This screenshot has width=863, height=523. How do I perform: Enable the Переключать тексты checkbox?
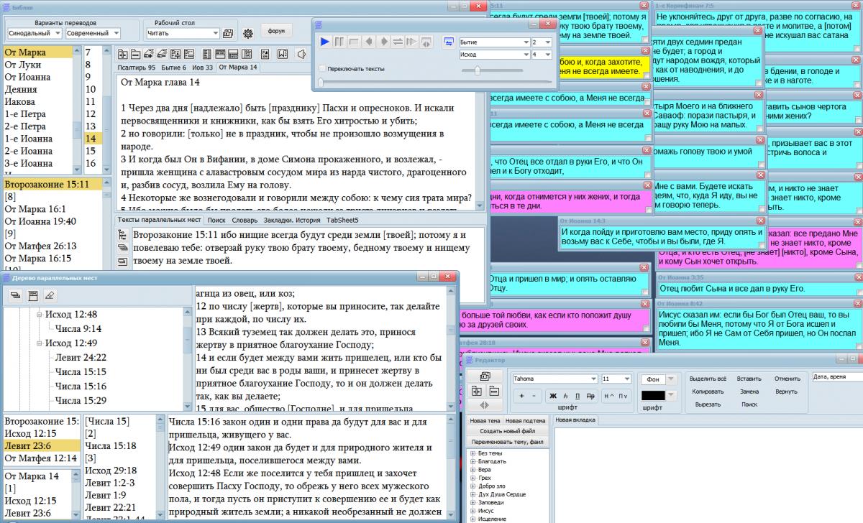click(321, 69)
